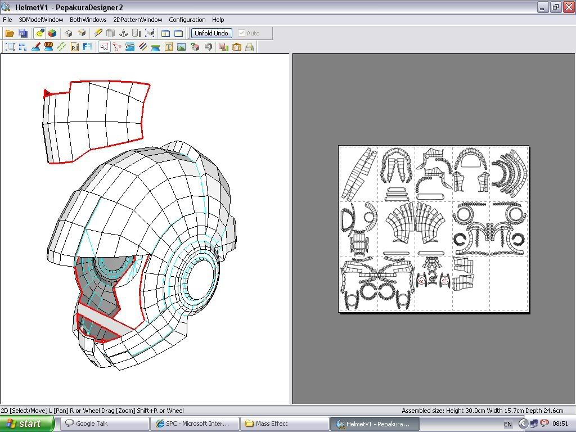Open the 2DPatternWindow menu
This screenshot has width=576, height=432.
(138, 20)
